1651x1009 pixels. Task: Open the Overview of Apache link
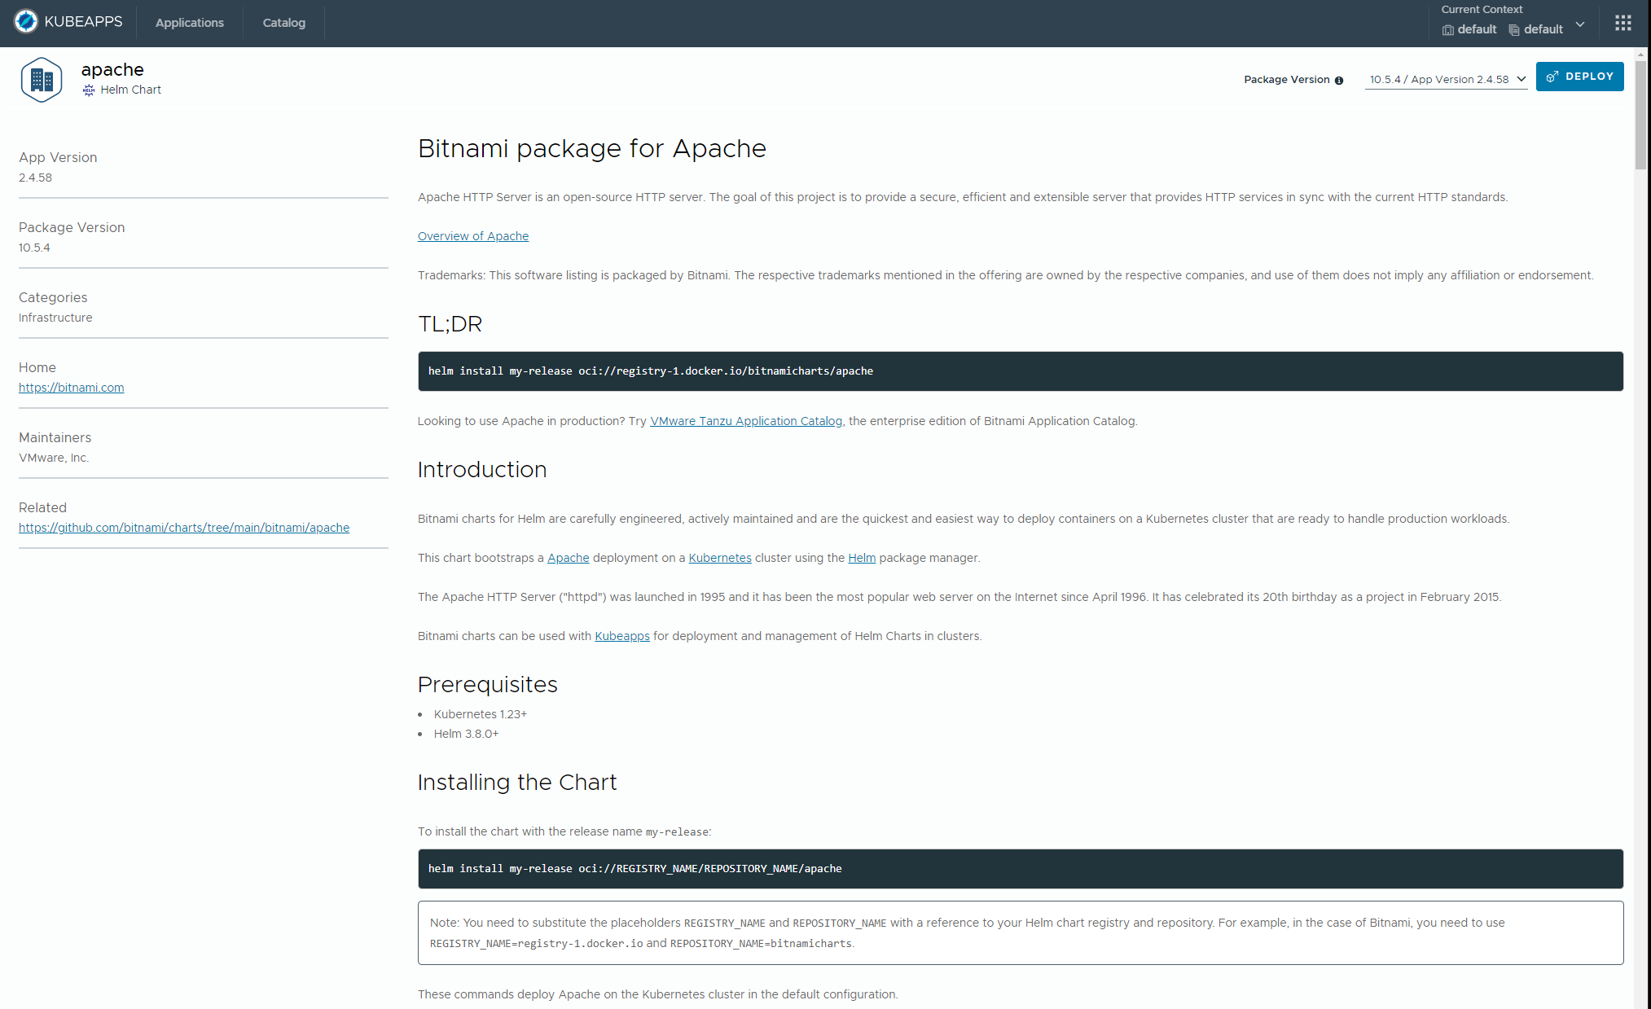(x=472, y=236)
